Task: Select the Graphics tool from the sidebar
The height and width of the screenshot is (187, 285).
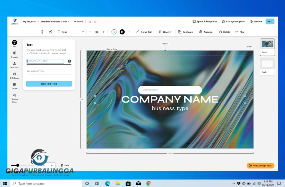Action: 14,65
